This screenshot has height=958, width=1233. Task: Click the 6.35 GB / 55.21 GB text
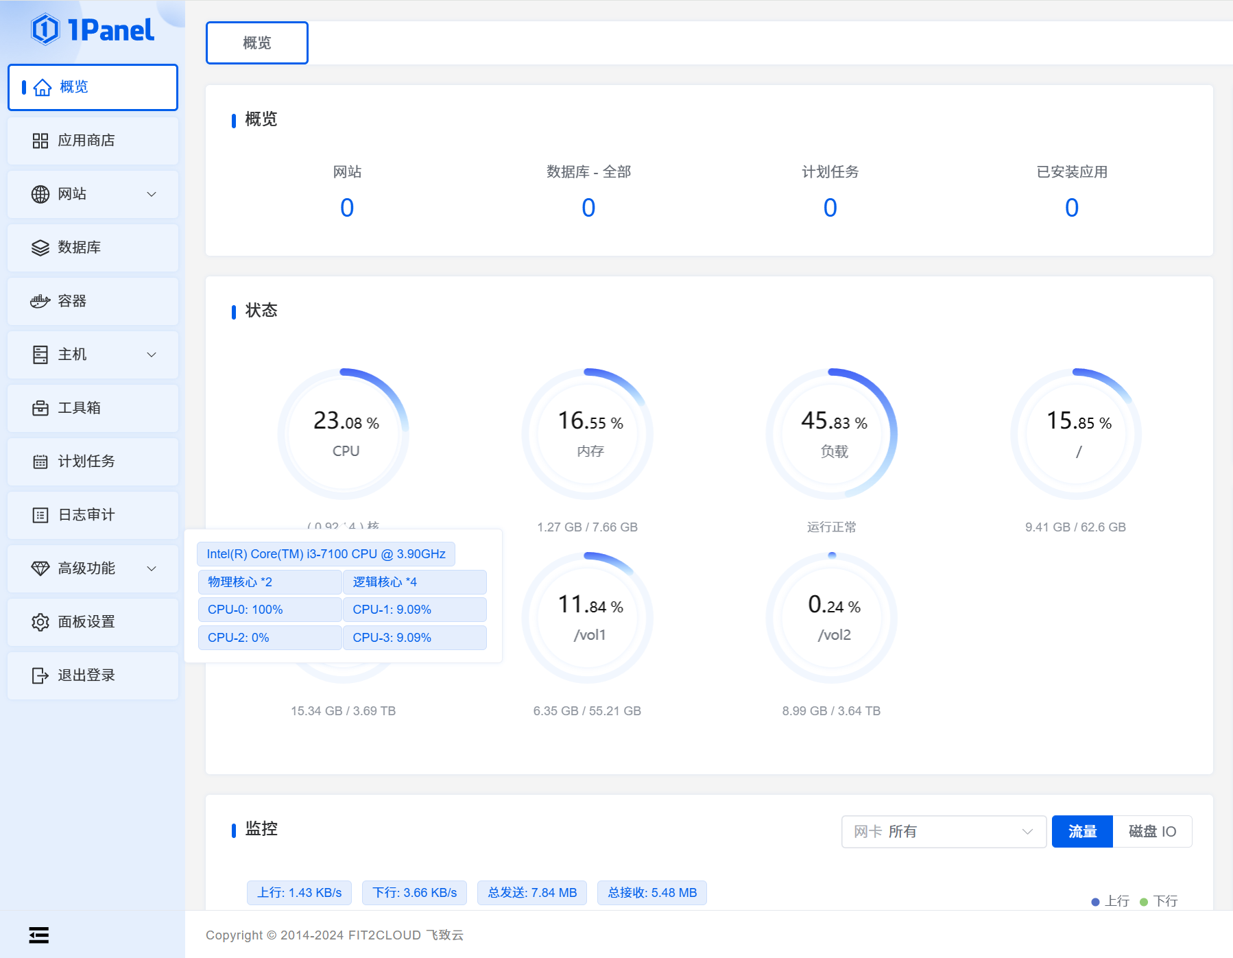(x=588, y=711)
